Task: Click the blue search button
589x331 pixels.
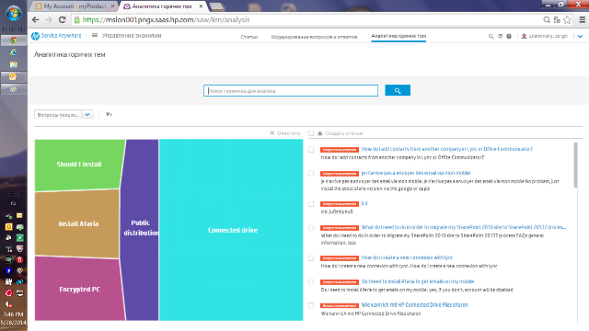Action: pyautogui.click(x=398, y=90)
